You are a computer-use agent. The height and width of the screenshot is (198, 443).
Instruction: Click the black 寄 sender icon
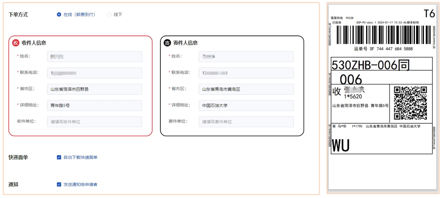coord(167,43)
